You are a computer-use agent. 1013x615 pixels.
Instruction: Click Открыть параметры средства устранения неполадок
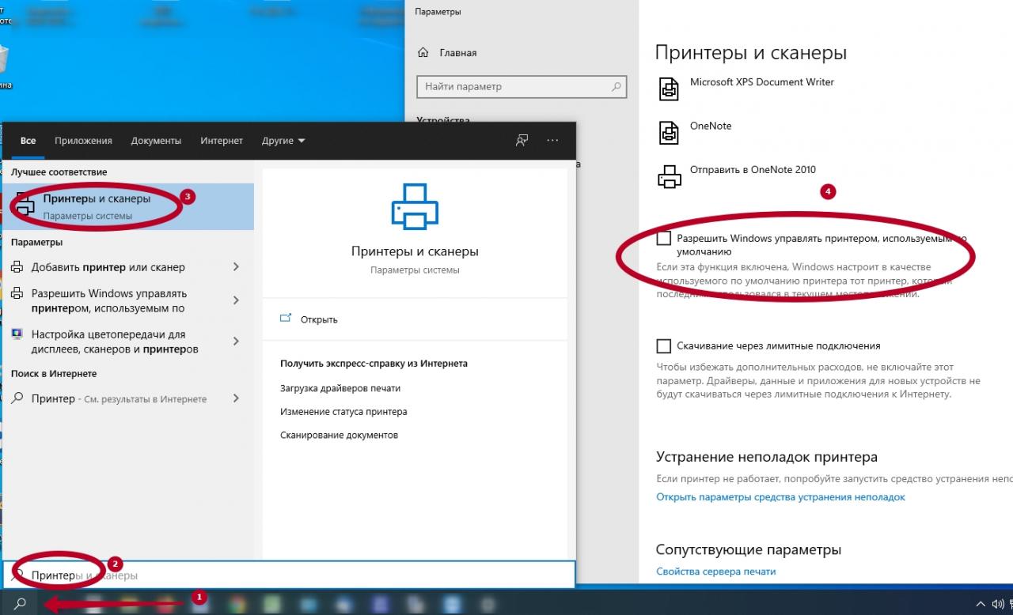780,496
